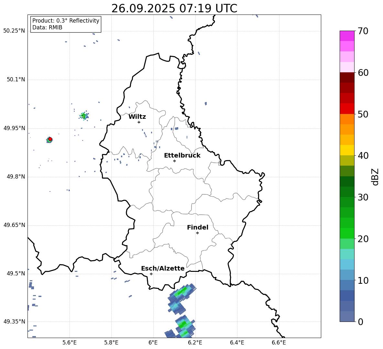Click the title "26.09.2025 07:19 UTC"
This screenshot has height=349, width=383.
(x=174, y=8)
